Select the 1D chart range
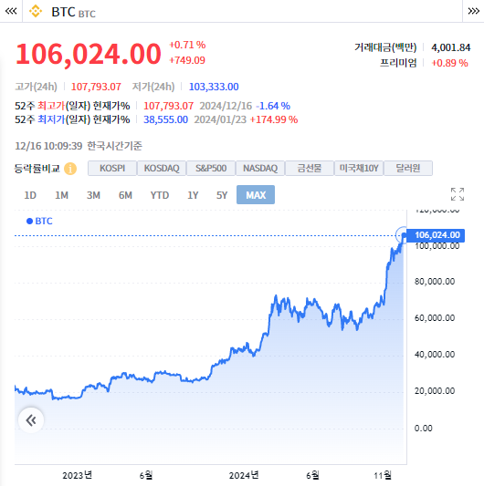Image resolution: width=484 pixels, height=486 pixels. (30, 195)
